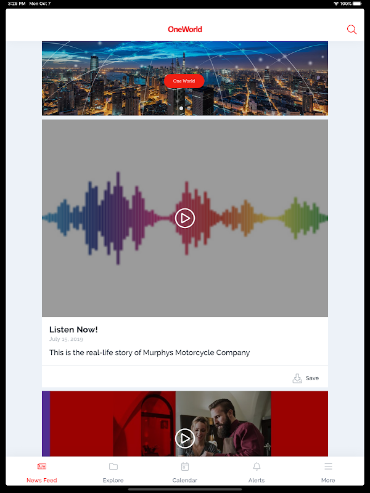The image size is (370, 493).
Task: Open the Listen Now! post title
Action: tap(73, 330)
